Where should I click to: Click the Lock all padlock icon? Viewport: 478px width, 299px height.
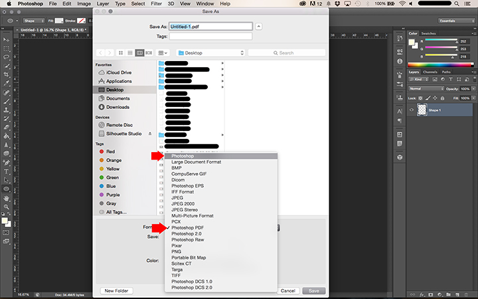pos(442,98)
